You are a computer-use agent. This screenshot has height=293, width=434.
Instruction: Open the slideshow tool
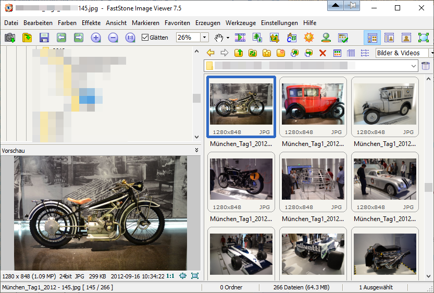(x=240, y=38)
